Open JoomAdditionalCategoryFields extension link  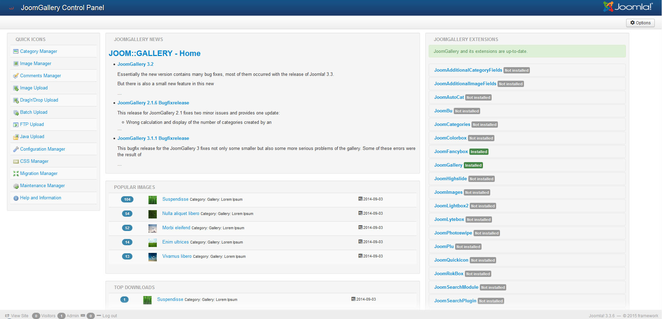tap(468, 70)
